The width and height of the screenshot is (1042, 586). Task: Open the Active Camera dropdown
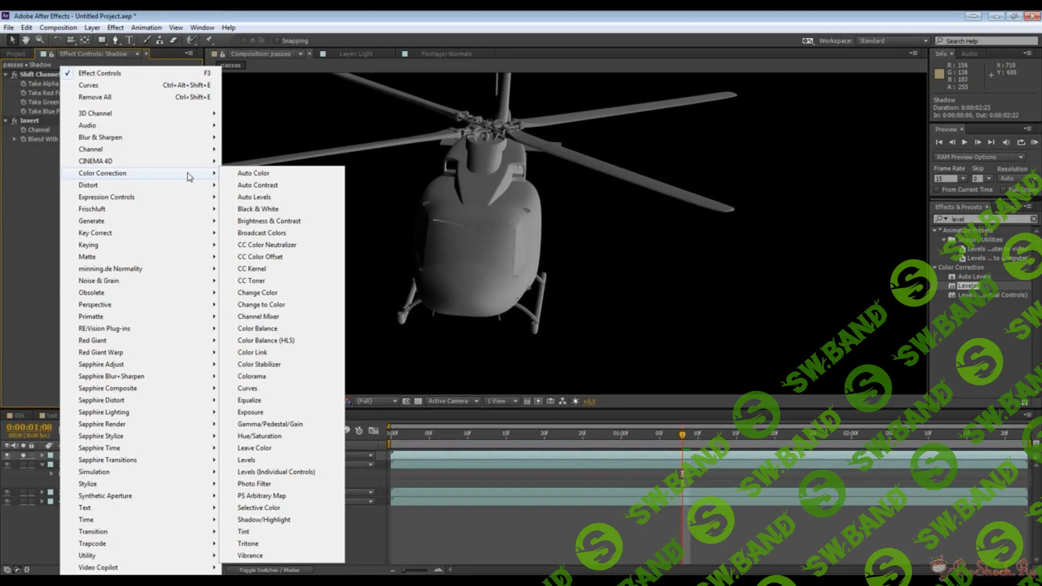453,401
